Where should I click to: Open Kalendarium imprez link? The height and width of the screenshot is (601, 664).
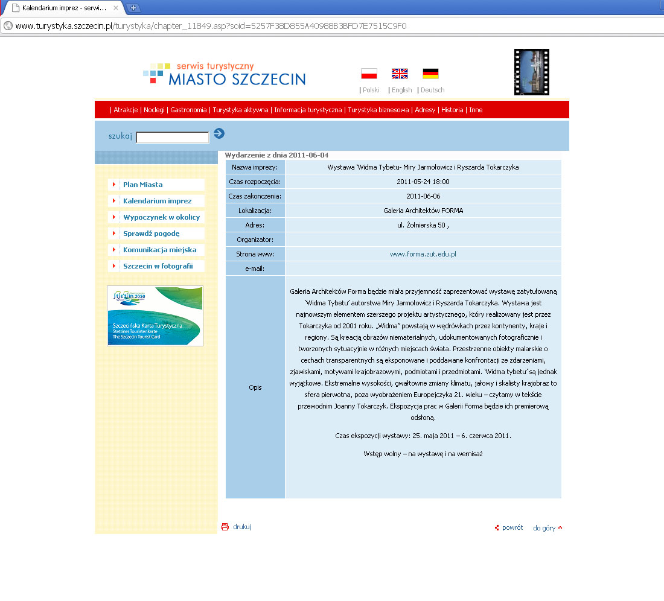coord(158,200)
